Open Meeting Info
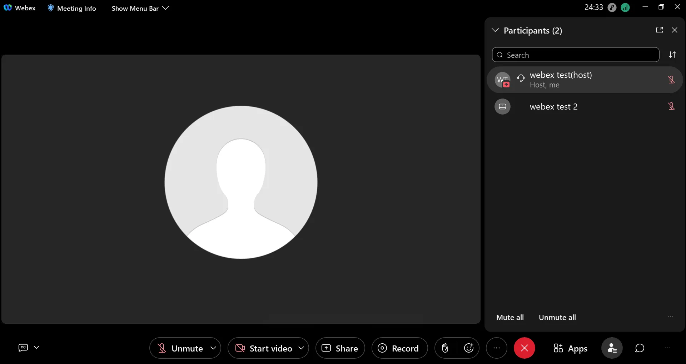Viewport: 686px width, 364px height. 72,8
